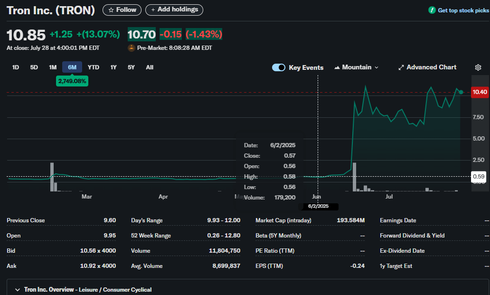Click the Pre-Market 8:08:28 AM EDT timestamp
Viewport: 490px width, 295px height.
[174, 48]
